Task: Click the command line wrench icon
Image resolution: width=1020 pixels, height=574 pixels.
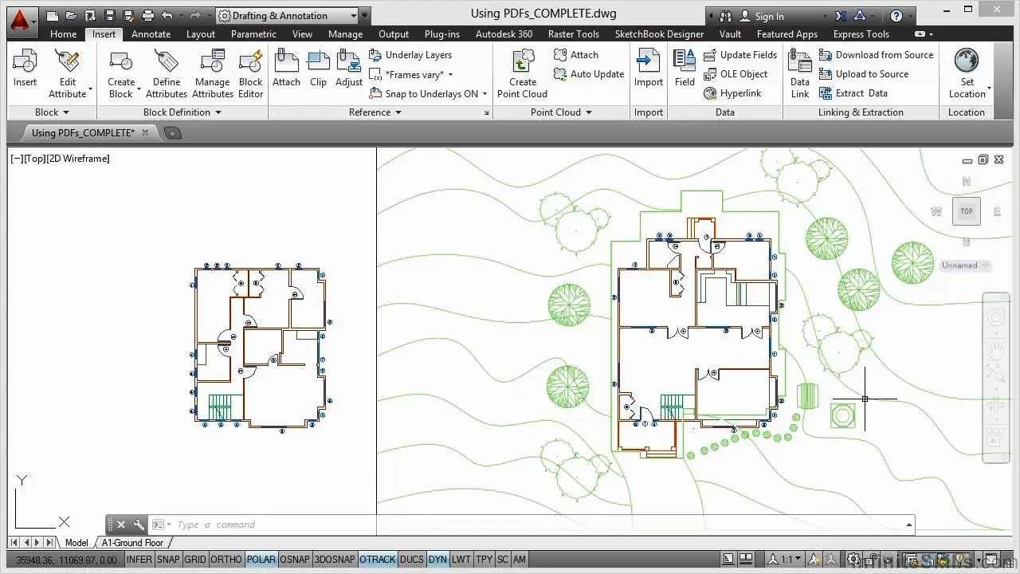Action: click(x=139, y=525)
